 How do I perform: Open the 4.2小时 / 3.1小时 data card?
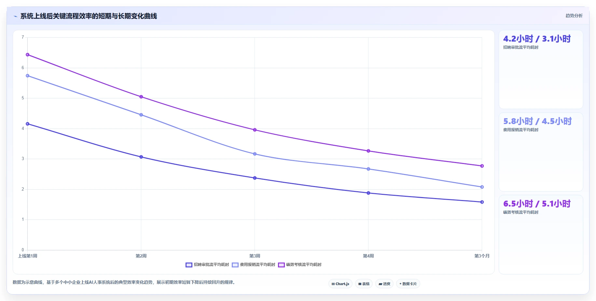541,69
